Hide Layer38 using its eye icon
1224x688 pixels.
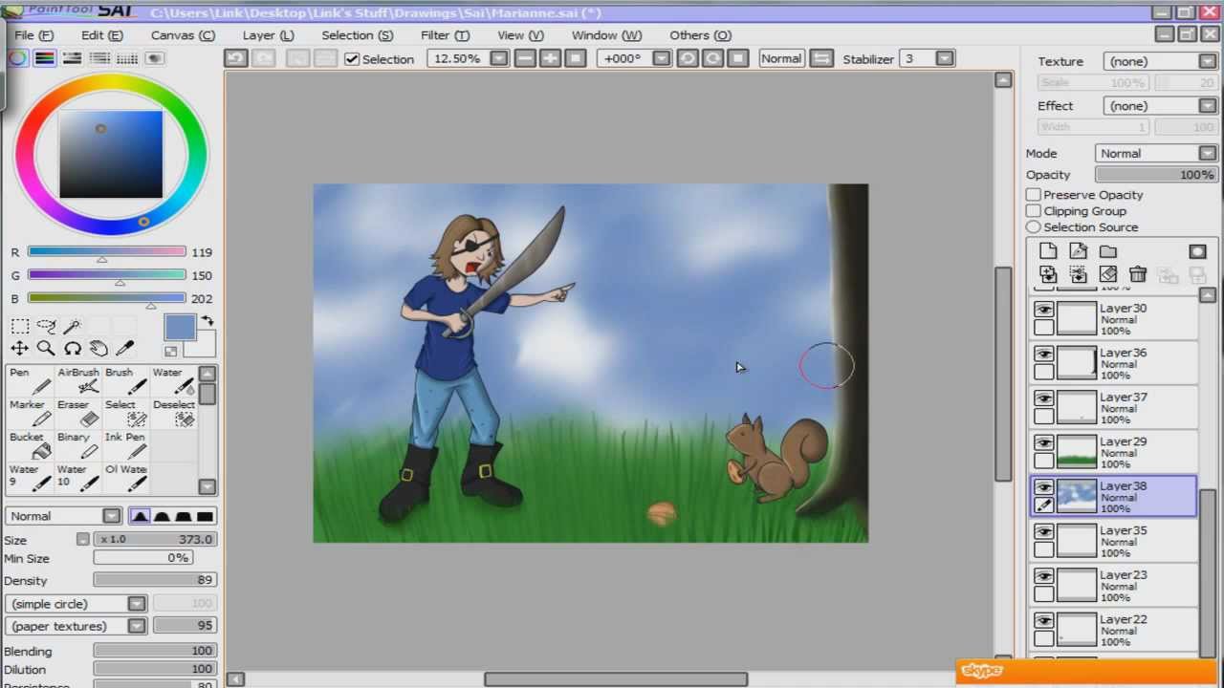click(1043, 487)
